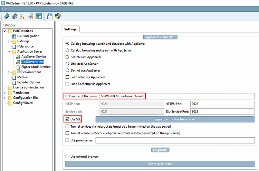This screenshot has width=259, height=171.
Task: Open the ? help menu
Action: click(12, 9)
